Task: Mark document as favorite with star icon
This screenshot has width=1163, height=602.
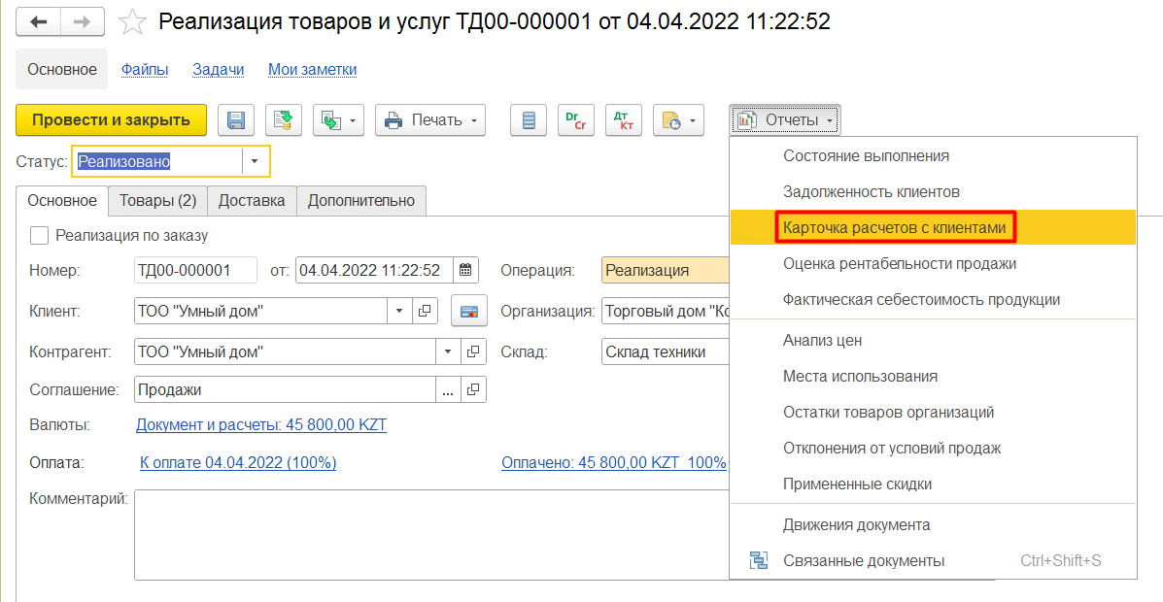Action: (x=133, y=21)
